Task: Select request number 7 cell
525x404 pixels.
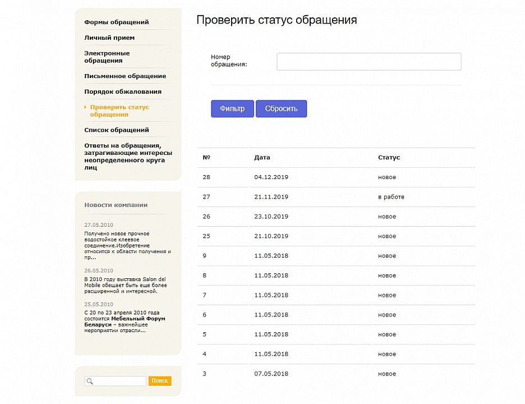Action: 205,295
